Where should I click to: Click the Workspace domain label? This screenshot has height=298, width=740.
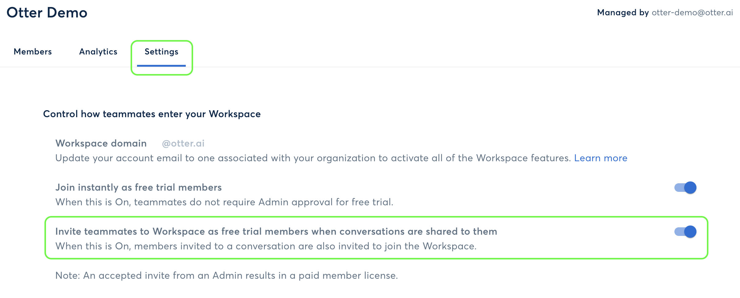(x=101, y=143)
